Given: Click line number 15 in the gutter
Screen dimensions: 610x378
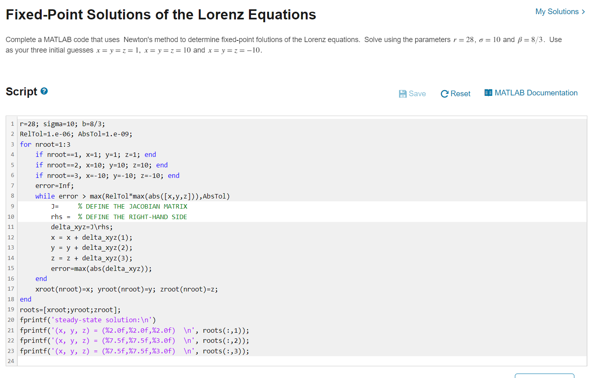Looking at the screenshot, I should tap(11, 268).
